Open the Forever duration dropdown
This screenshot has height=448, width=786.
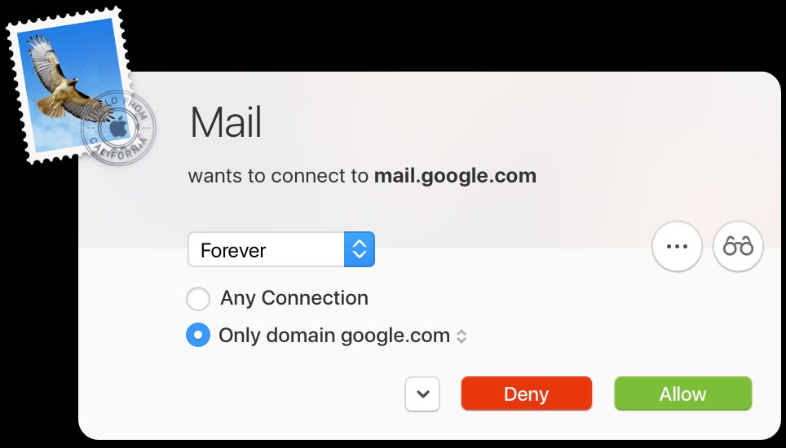[x=281, y=249]
